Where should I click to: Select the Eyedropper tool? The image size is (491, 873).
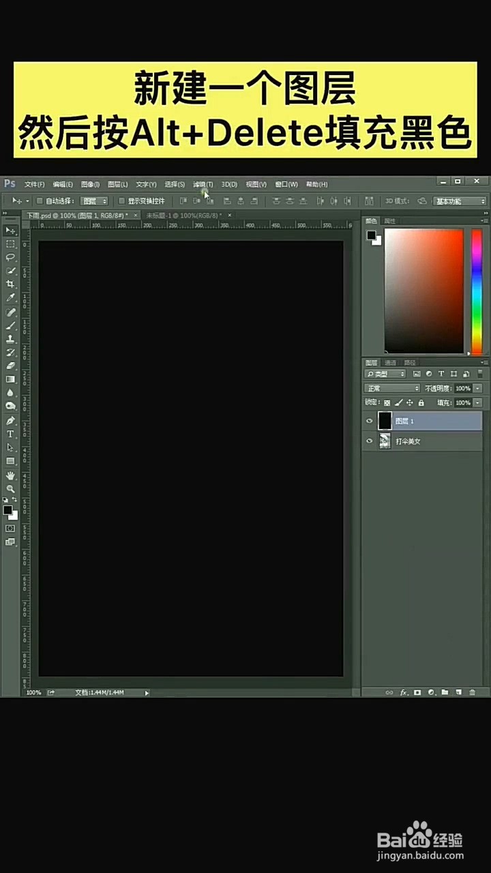10,298
